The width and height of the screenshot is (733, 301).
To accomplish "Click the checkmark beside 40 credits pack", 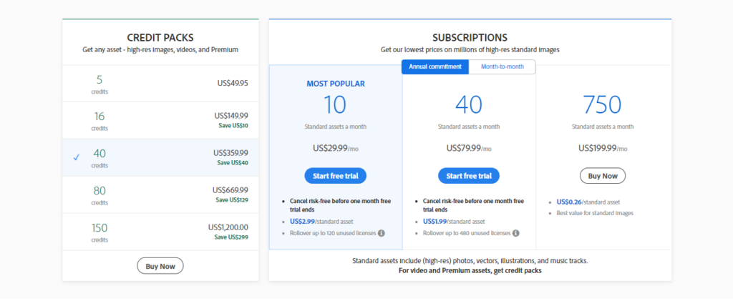I will (x=77, y=157).
